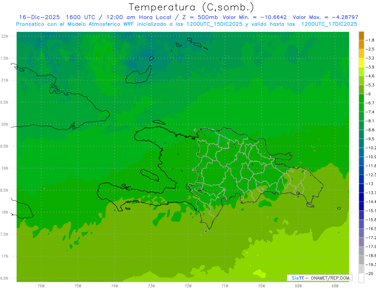Image resolution: width=376 pixels, height=290 pixels.
Task: Click the '75W' longitude label
Action: point(78,286)
